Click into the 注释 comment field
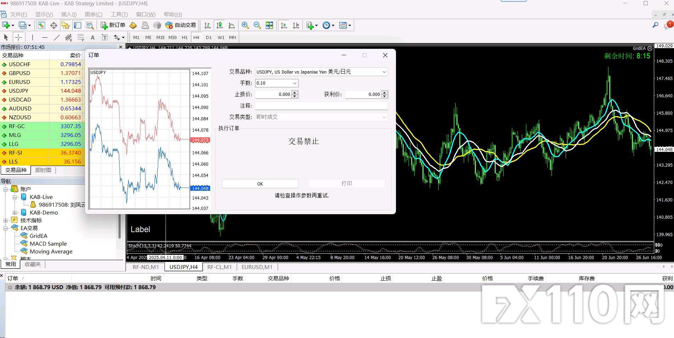The height and width of the screenshot is (338, 674). point(322,106)
